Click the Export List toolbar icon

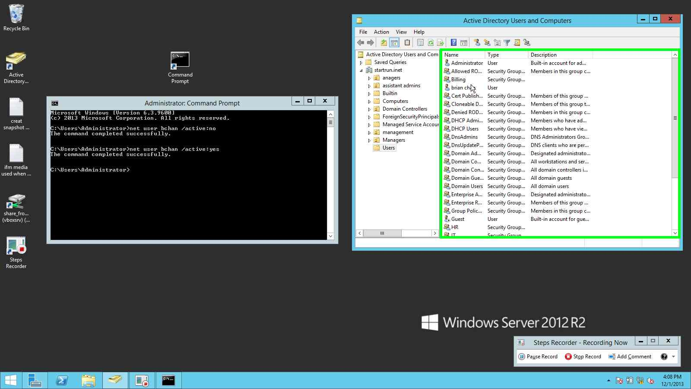tap(440, 42)
